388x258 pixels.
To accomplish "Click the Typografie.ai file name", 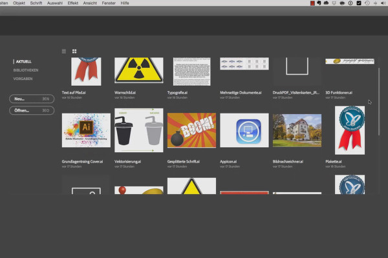I will coord(177,93).
